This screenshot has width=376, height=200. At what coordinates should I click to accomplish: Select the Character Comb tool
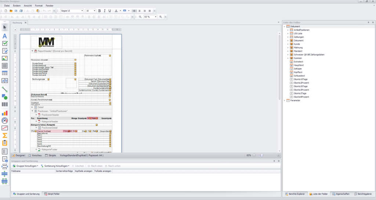coord(4,80)
